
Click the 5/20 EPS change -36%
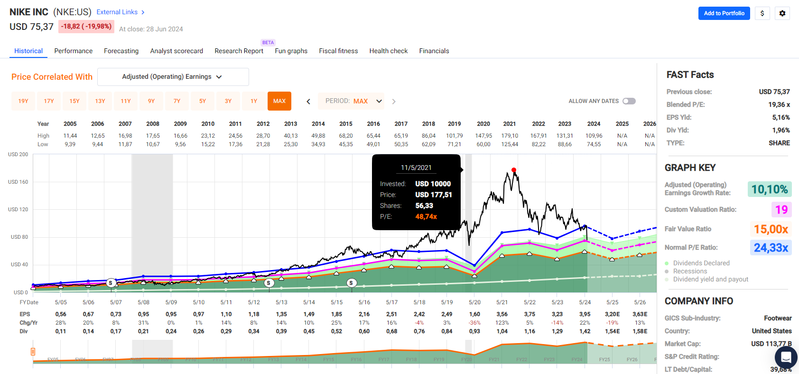tap(474, 323)
